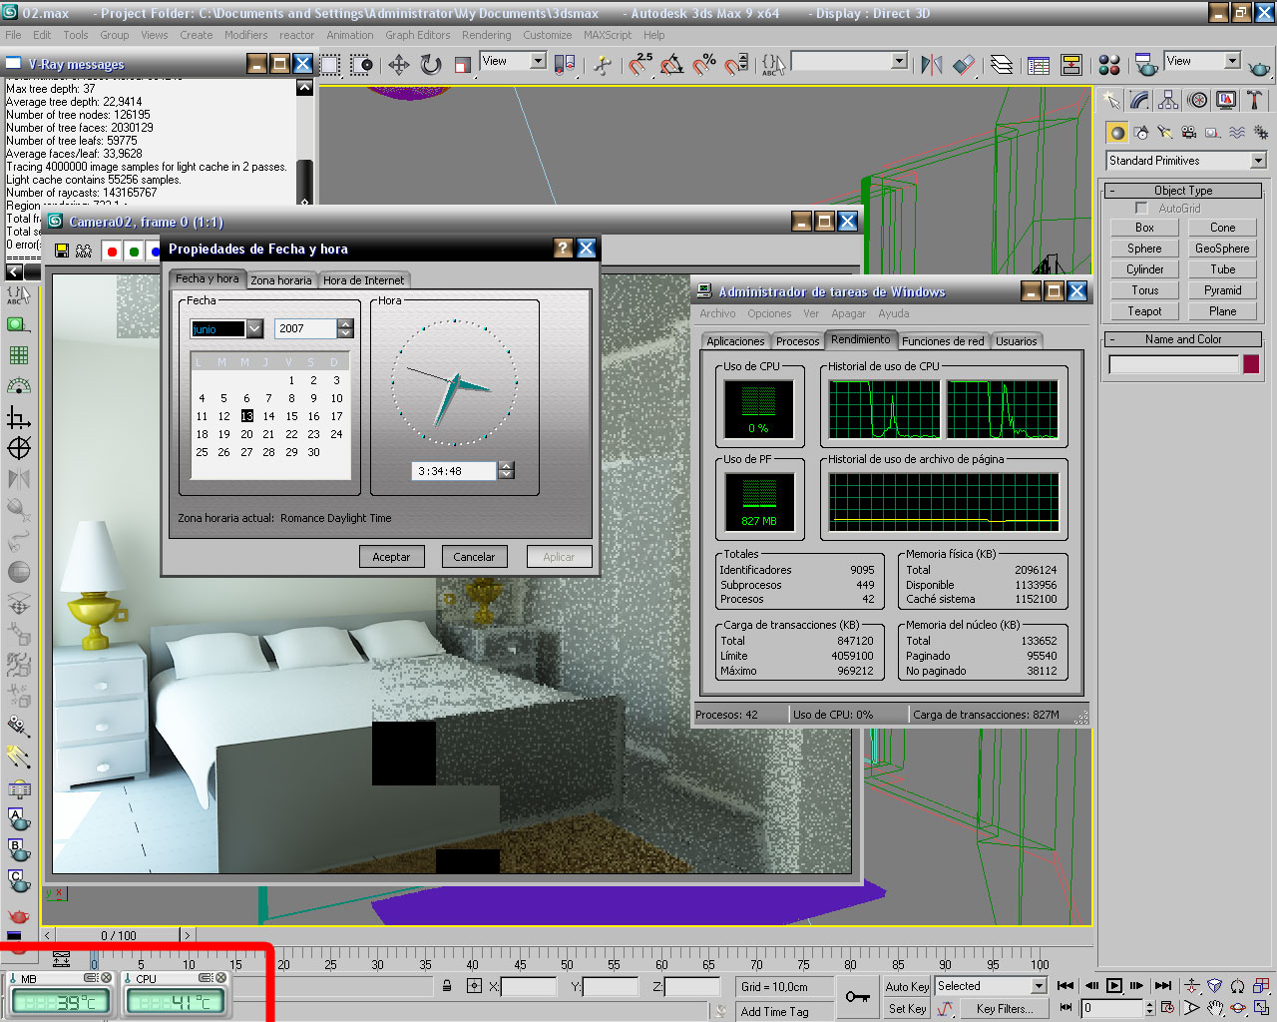Switch Create panel to Cameras category

point(1189,132)
